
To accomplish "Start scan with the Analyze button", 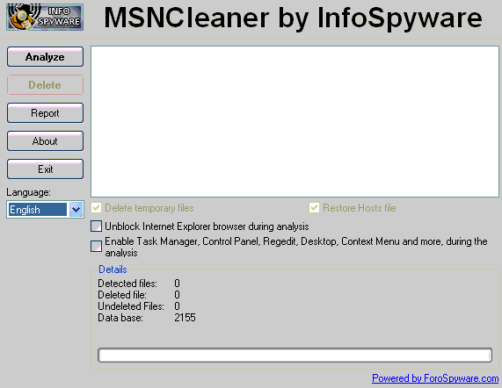I will [x=45, y=57].
